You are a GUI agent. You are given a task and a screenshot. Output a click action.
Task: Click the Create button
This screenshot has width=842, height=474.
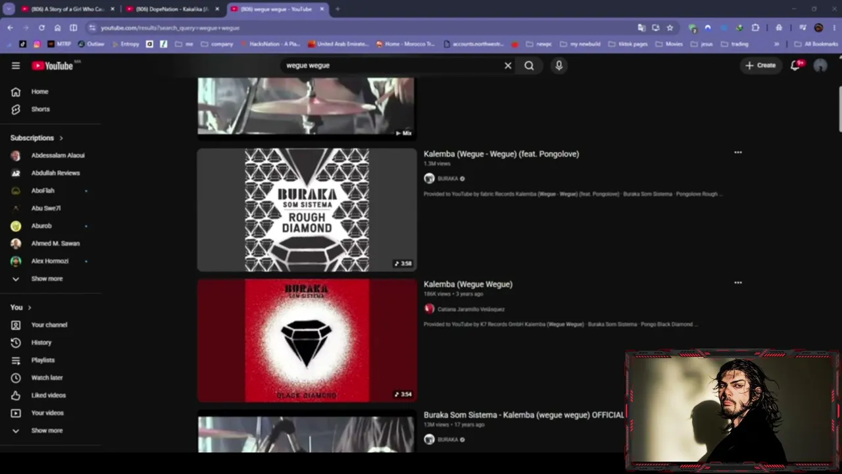760,66
